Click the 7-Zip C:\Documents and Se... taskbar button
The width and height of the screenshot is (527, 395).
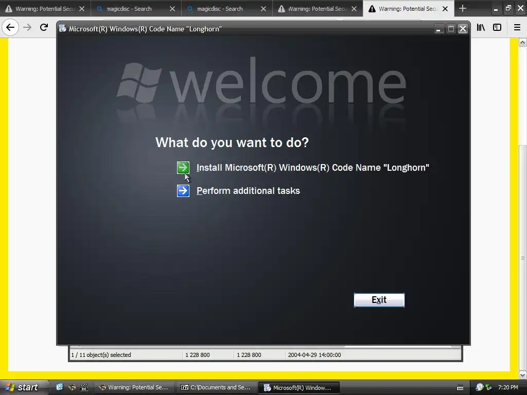click(x=216, y=387)
